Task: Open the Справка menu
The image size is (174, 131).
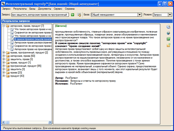Action: tap(70, 9)
